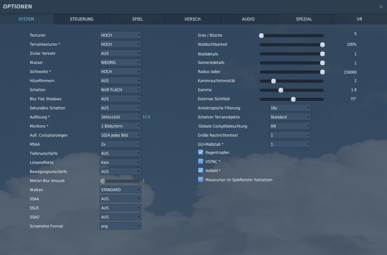Open the Auflösung resolution dropdown
This screenshot has width=387, height=255.
120,117
